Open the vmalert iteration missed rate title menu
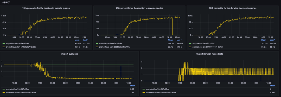 [x=209, y=54]
